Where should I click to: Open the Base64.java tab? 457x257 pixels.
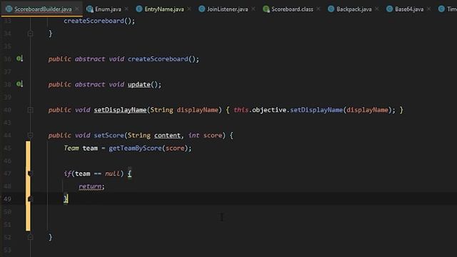pyautogui.click(x=409, y=9)
